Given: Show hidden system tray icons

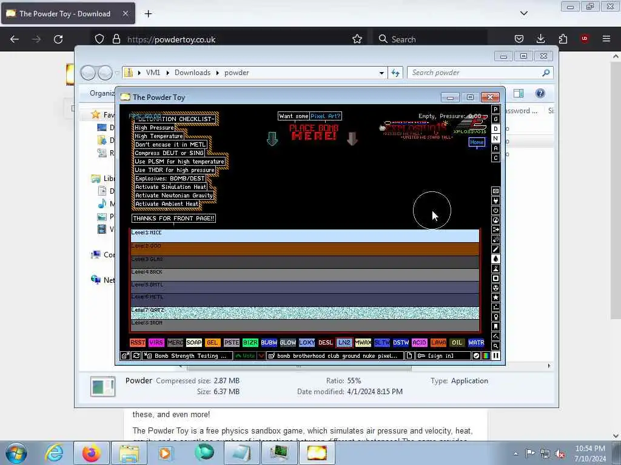Looking at the screenshot, I should pyautogui.click(x=515, y=453).
